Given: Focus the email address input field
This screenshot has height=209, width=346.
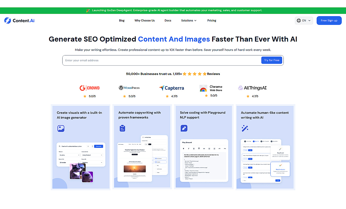Looking at the screenshot, I should point(162,60).
